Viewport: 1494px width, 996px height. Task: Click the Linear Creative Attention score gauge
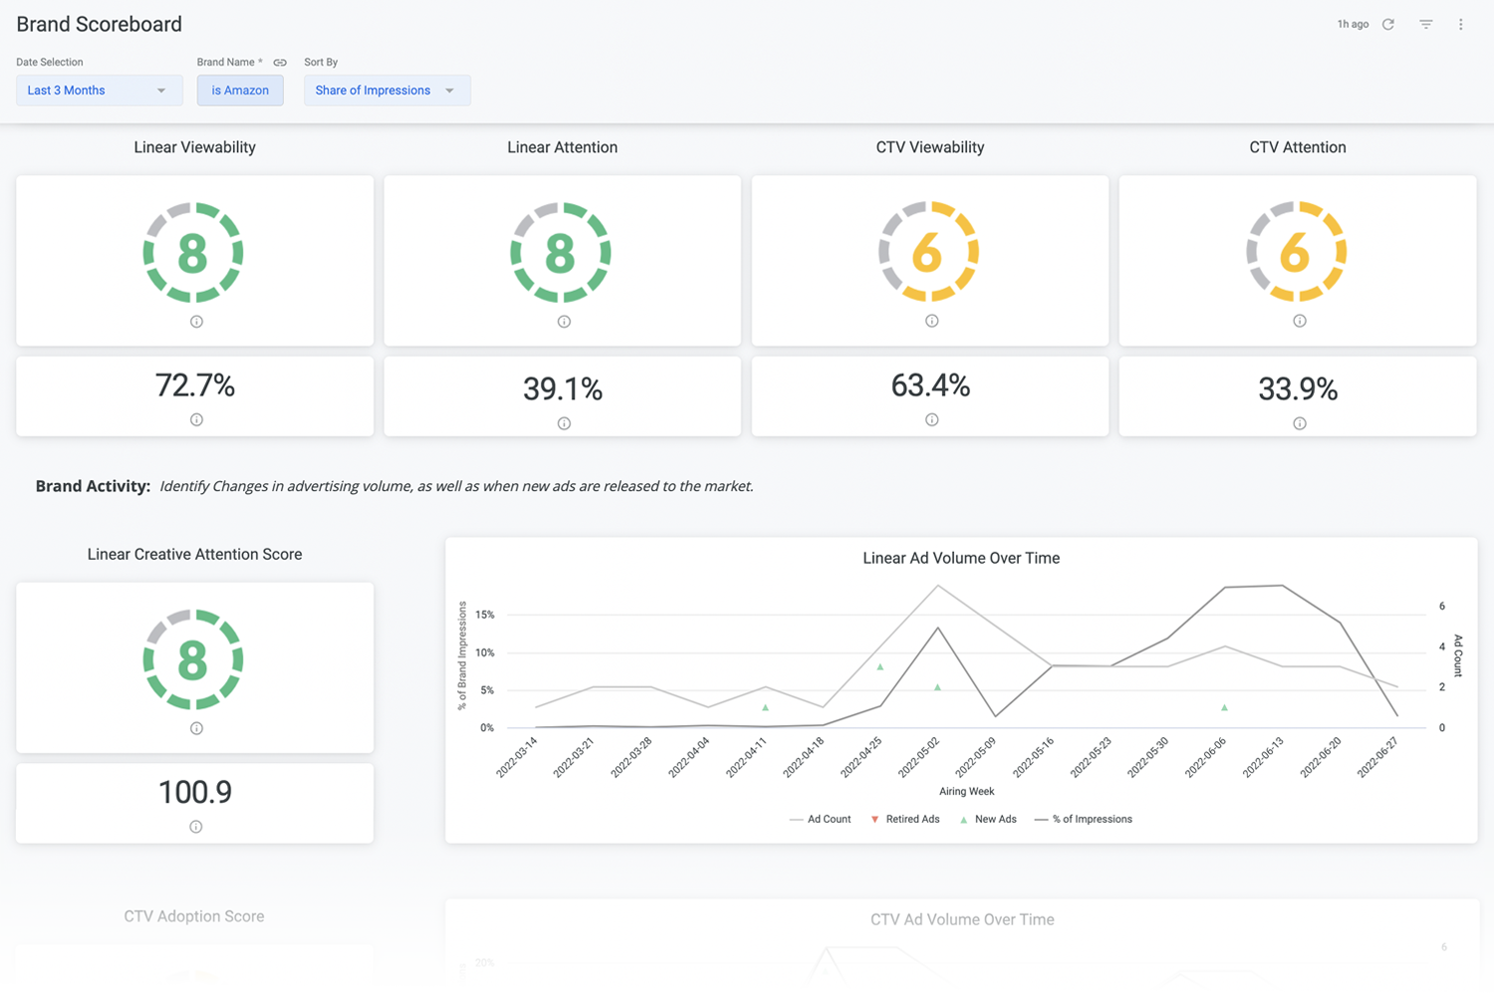tap(193, 659)
